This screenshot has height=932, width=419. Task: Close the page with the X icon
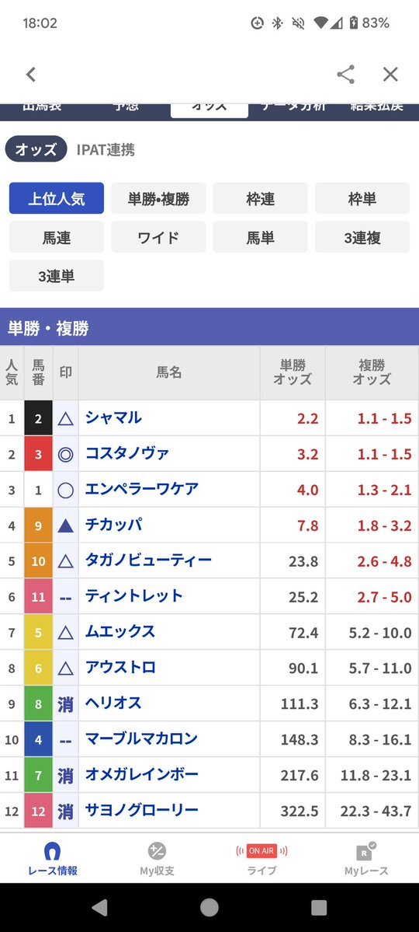pos(390,75)
